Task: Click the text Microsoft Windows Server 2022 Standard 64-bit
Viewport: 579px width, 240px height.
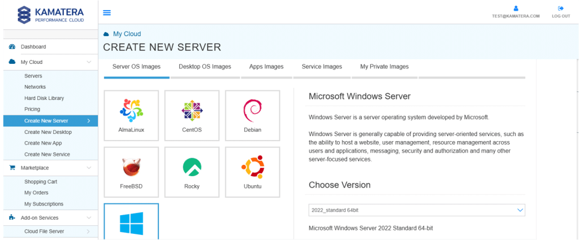Action: point(371,228)
